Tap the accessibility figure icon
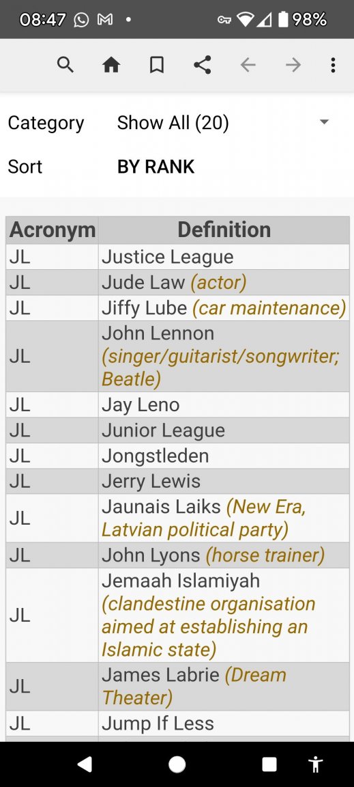Screen dimensions: 354x787 tap(315, 764)
